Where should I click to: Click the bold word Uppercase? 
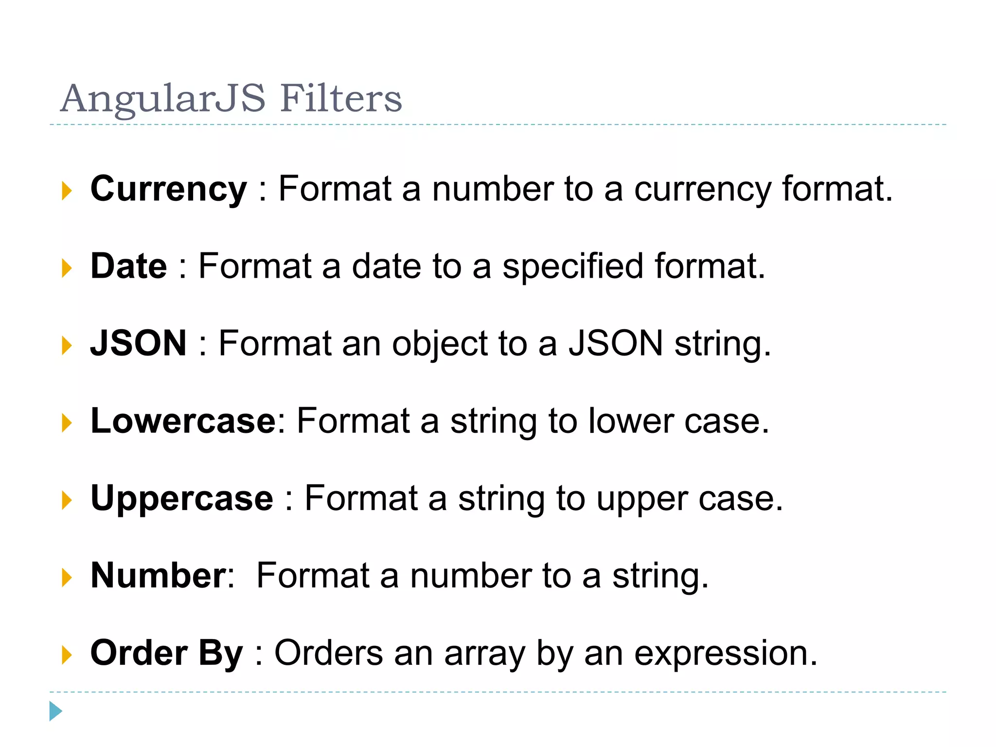[182, 499]
